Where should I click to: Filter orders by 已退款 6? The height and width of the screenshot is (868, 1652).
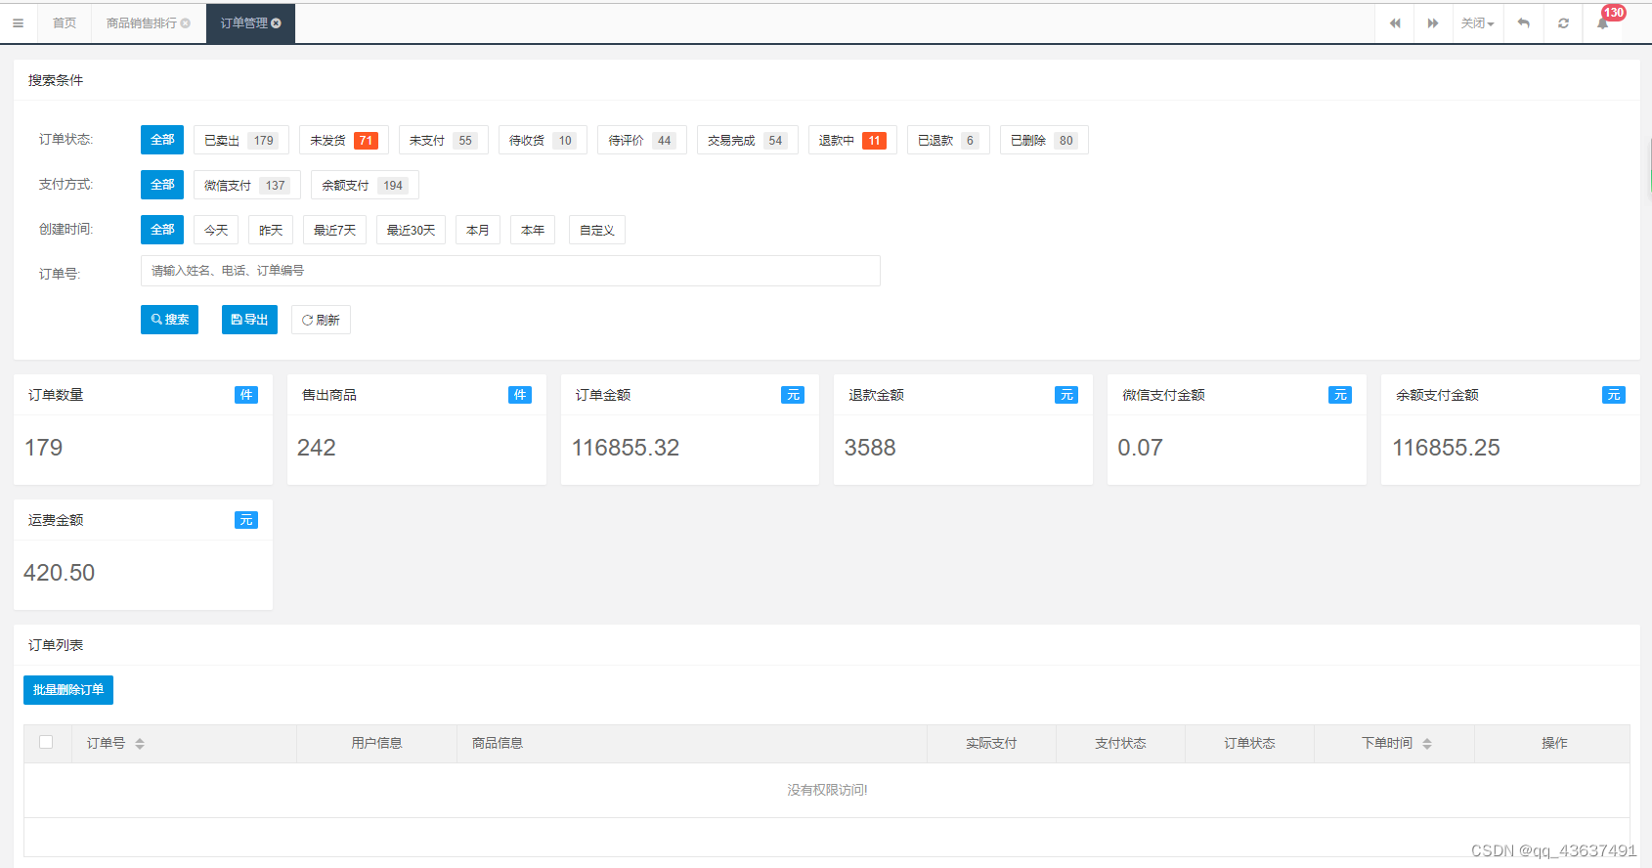(948, 140)
